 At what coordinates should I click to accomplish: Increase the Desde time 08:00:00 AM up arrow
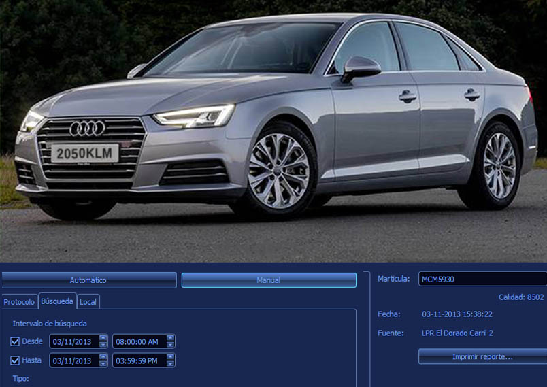(x=170, y=338)
